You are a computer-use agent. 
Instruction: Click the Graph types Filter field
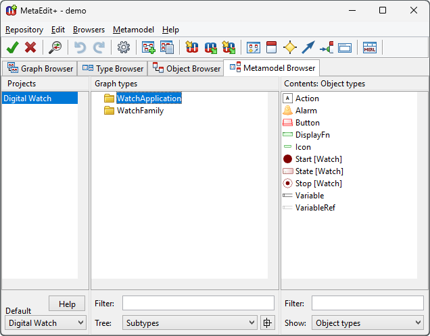pos(198,303)
